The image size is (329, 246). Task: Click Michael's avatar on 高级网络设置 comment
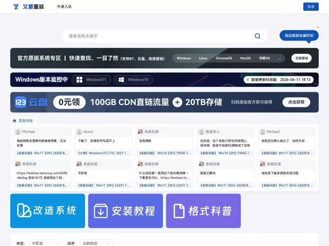click(x=18, y=132)
